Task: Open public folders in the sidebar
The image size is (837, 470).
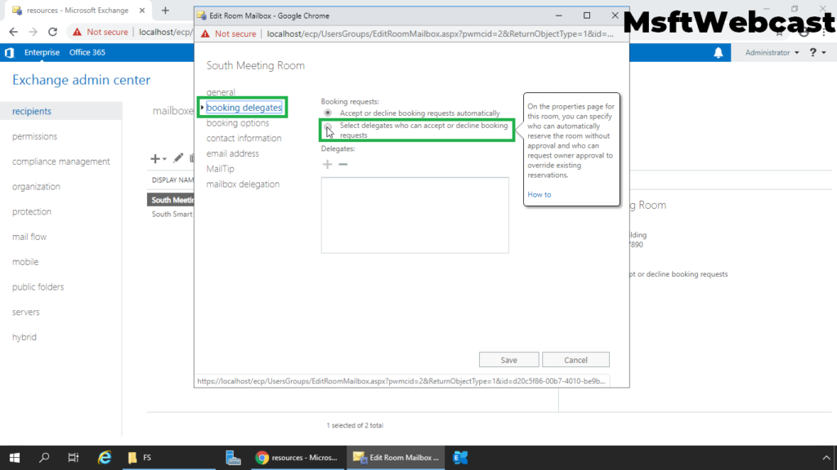Action: [38, 286]
